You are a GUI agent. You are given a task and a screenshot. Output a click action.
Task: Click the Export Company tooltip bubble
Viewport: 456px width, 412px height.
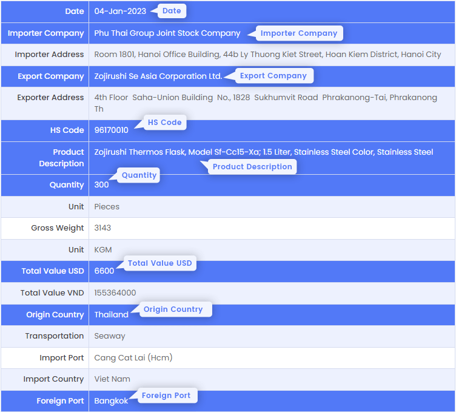(273, 76)
